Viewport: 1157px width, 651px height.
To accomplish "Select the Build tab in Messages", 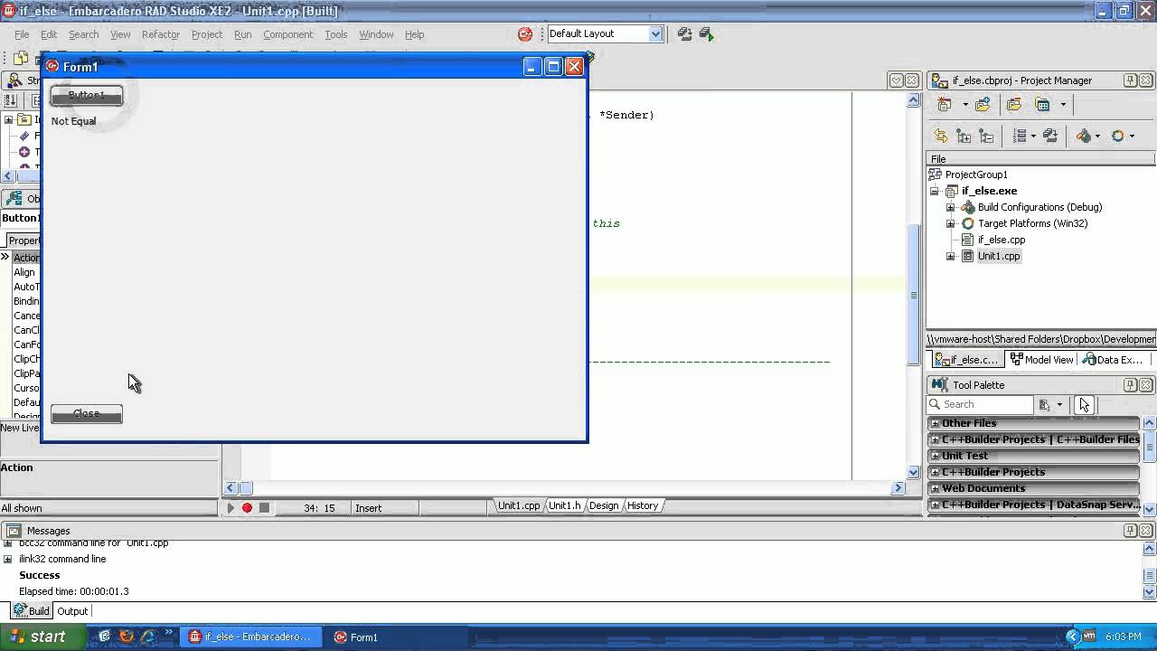I will [32, 611].
